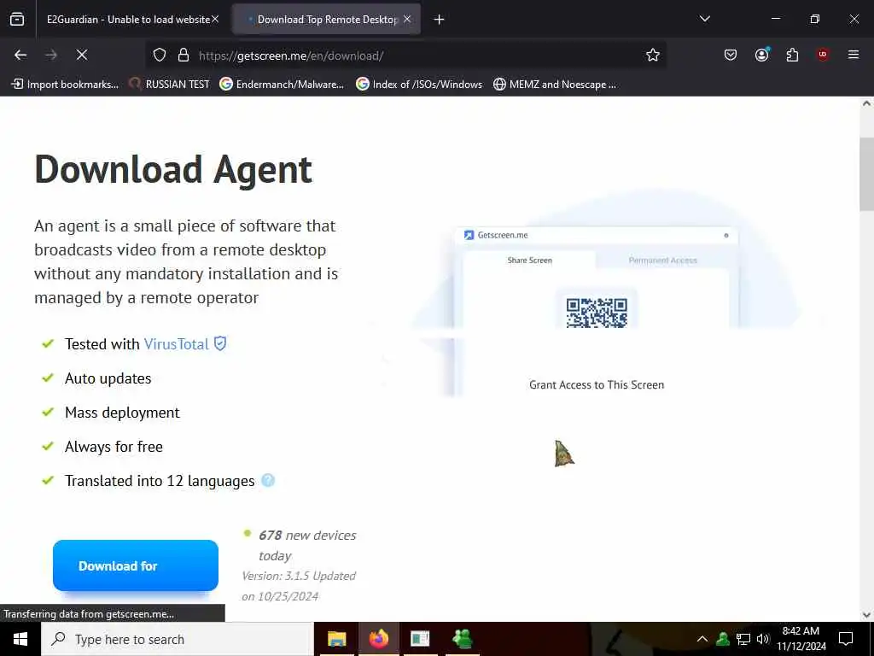
Task: Bookmark this page with star icon
Action: (653, 56)
